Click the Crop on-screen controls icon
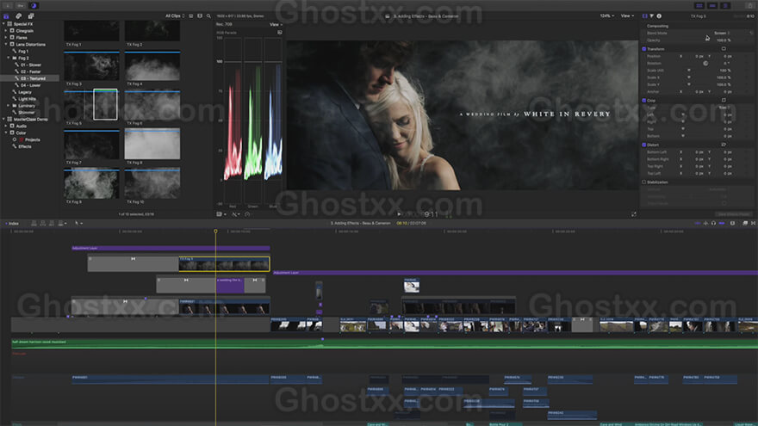 pyautogui.click(x=724, y=100)
